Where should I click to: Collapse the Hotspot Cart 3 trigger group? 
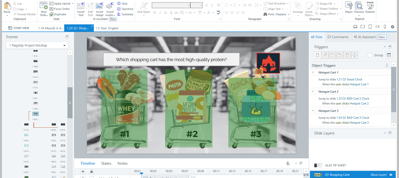pyautogui.click(x=313, y=111)
